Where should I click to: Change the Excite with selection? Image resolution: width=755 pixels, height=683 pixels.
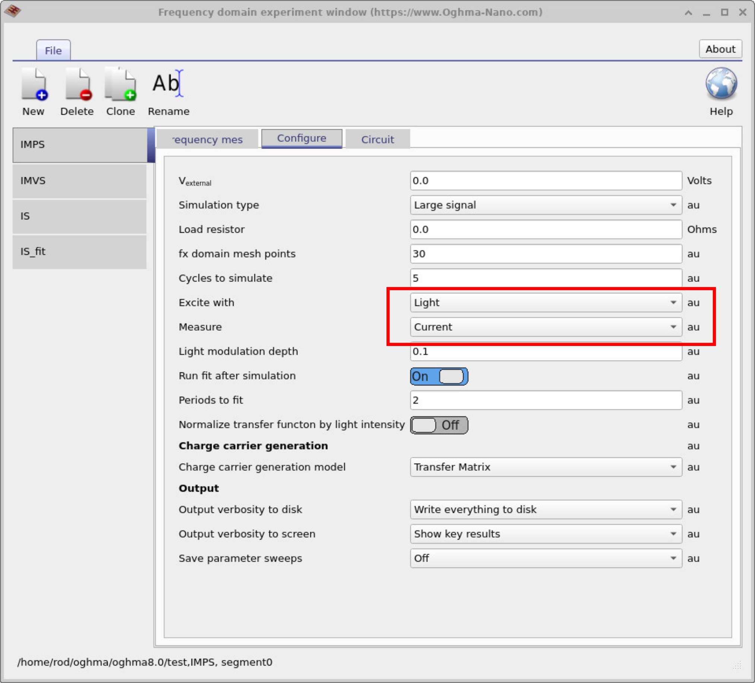coord(546,302)
